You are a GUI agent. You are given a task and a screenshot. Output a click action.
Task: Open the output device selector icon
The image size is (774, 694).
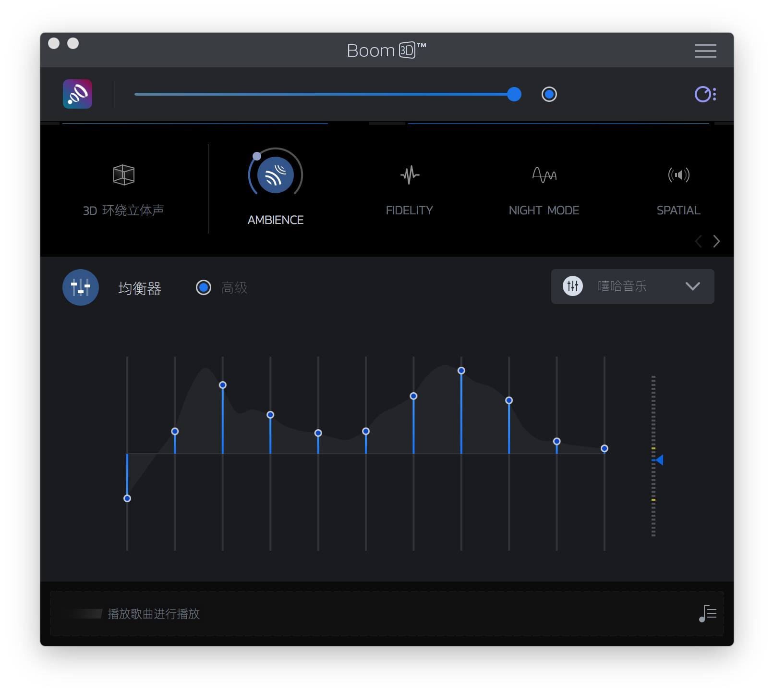705,94
